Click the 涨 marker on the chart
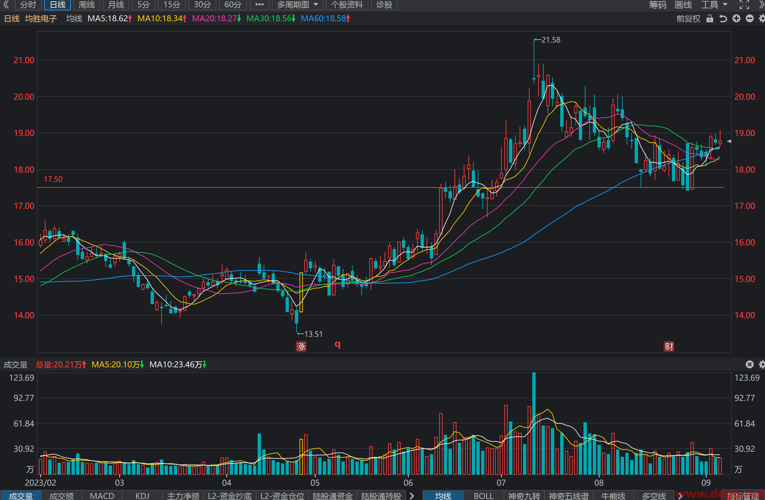Viewport: 765px width, 500px height. coord(301,346)
